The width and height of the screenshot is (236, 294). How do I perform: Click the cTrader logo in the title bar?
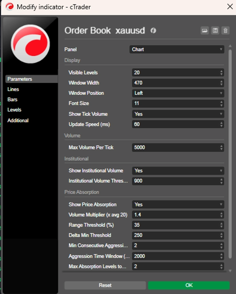(x=9, y=7)
